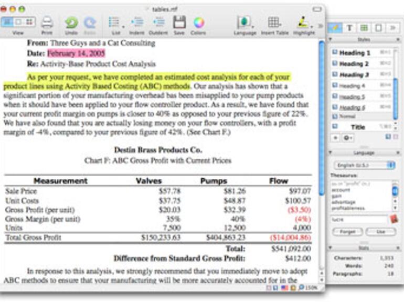
Task: Click the Use button
Action: click(380, 232)
